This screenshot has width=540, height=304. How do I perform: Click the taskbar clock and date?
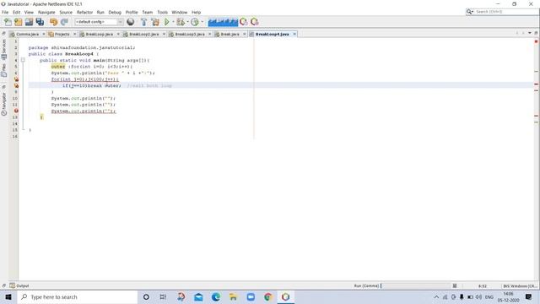coord(508,296)
